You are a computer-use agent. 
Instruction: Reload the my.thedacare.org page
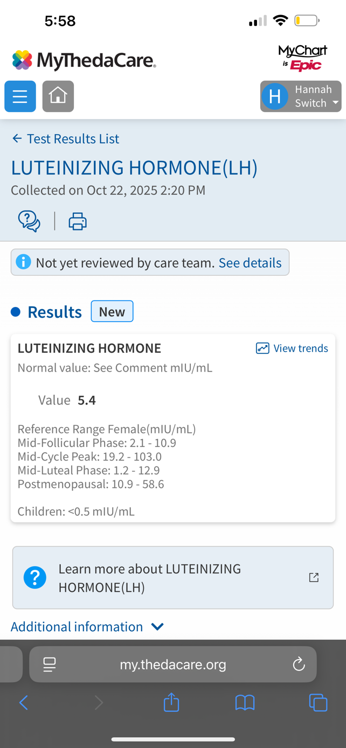point(299,665)
